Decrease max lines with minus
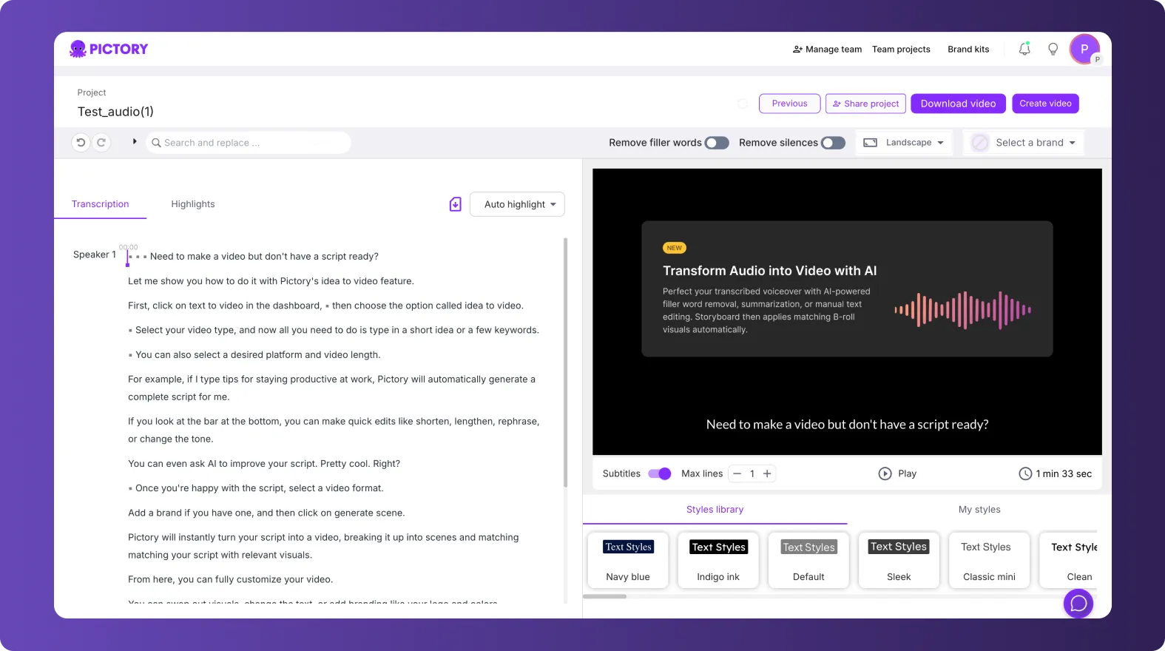This screenshot has width=1165, height=651. 737,473
